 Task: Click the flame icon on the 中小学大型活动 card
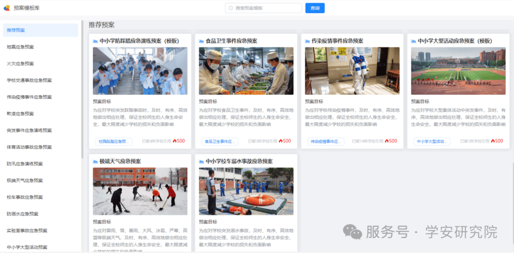click(493, 141)
